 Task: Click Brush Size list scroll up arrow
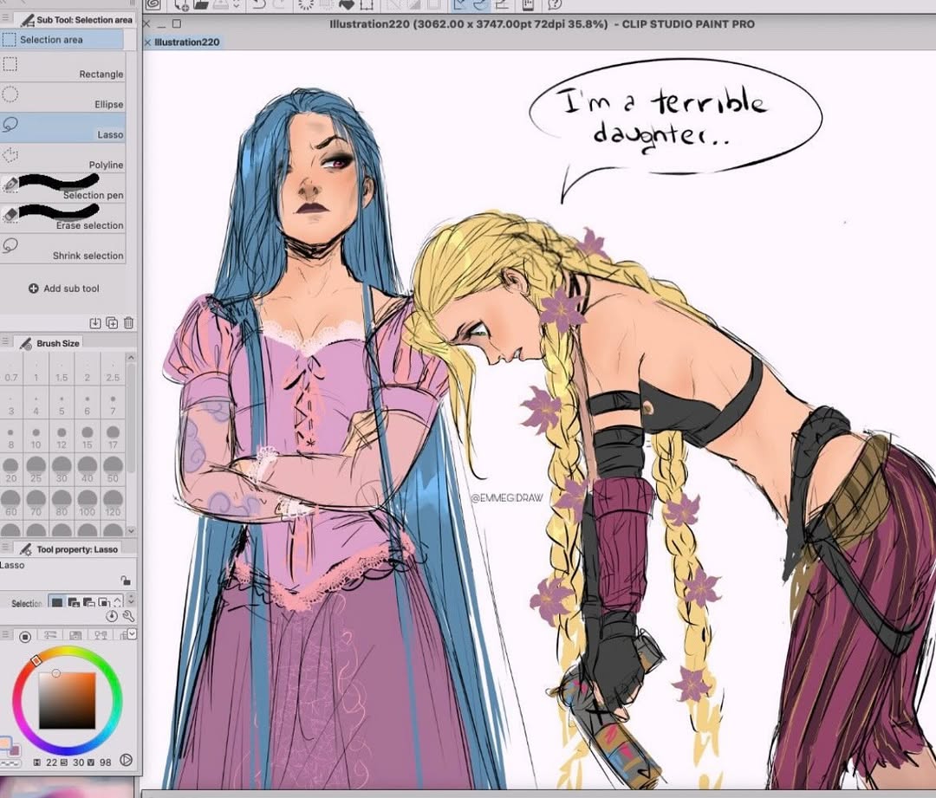tap(132, 358)
